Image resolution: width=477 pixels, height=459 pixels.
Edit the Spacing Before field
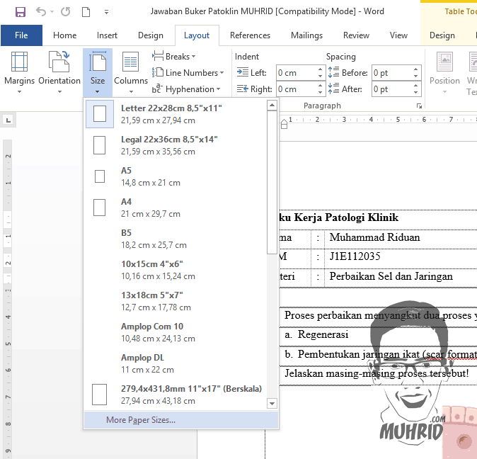click(392, 73)
